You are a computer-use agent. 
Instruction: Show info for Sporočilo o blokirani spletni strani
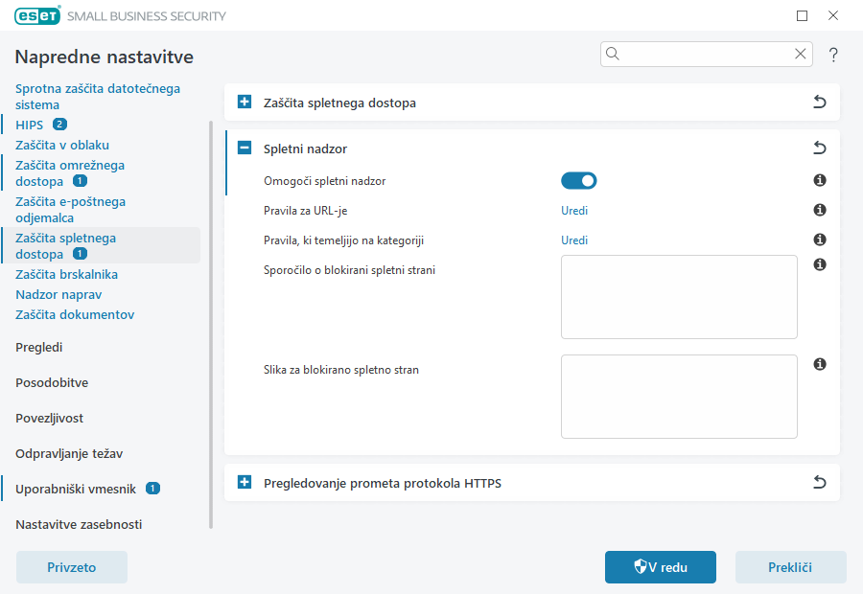[x=820, y=264]
